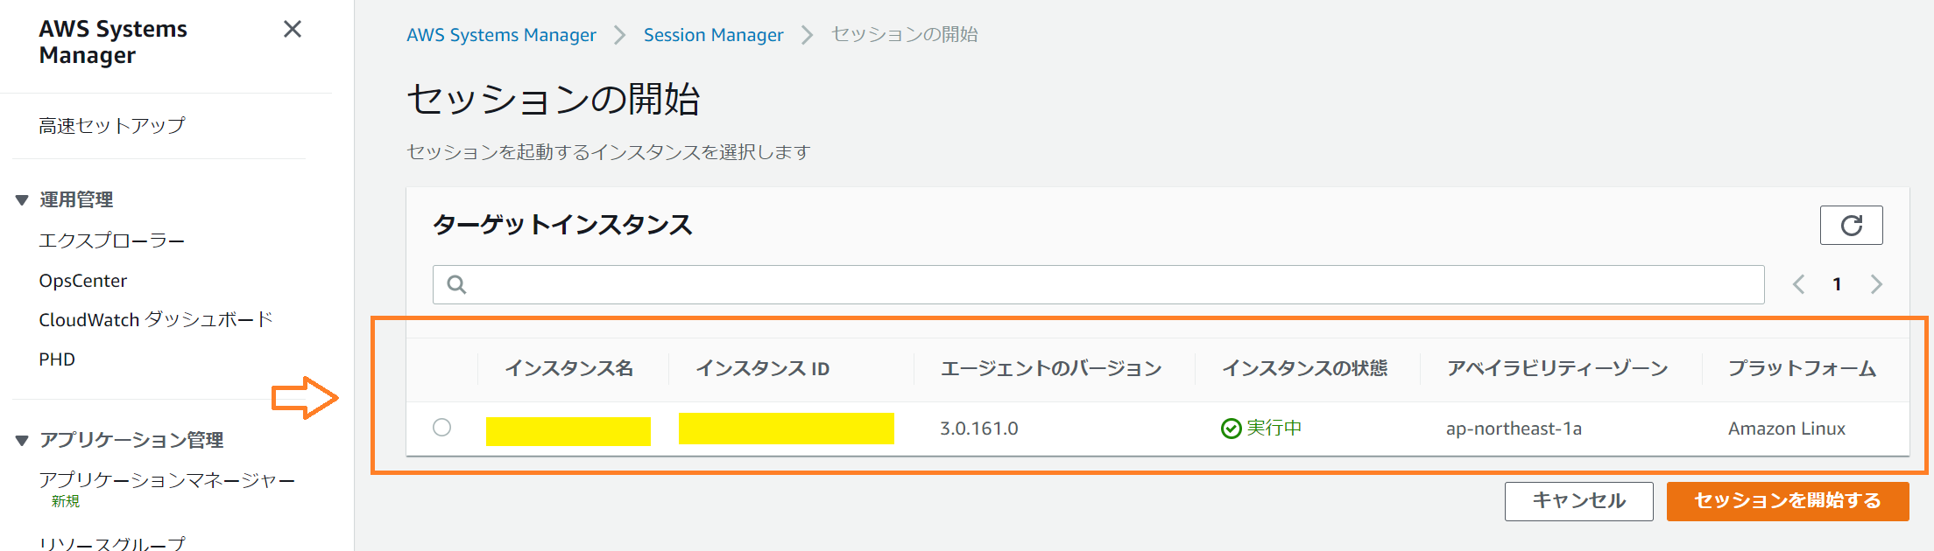Click the ap-northeast-1a cell
The width and height of the screenshot is (1934, 551).
pos(1514,429)
